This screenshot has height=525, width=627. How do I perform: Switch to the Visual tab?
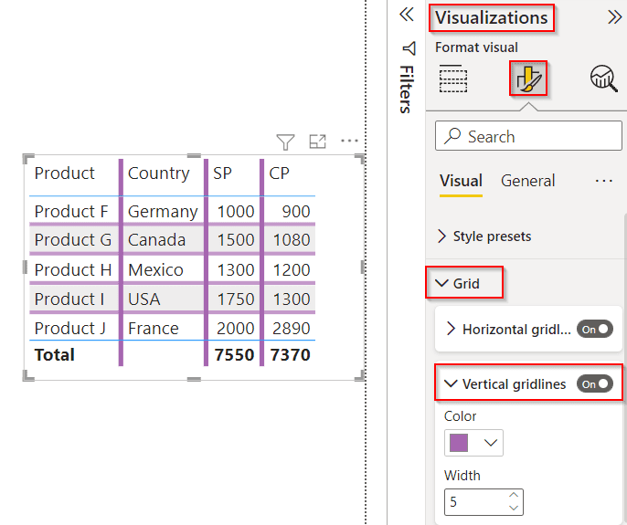pos(461,181)
